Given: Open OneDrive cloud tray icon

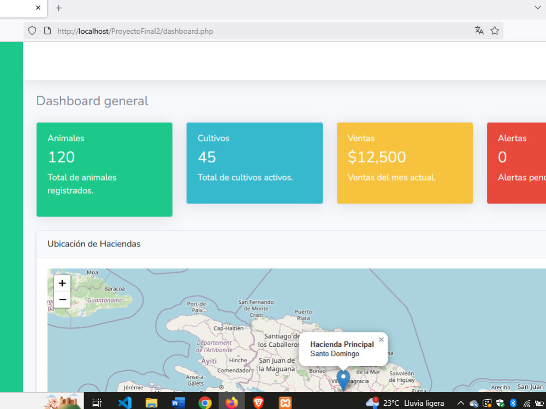Looking at the screenshot, I should pyautogui.click(x=473, y=404).
